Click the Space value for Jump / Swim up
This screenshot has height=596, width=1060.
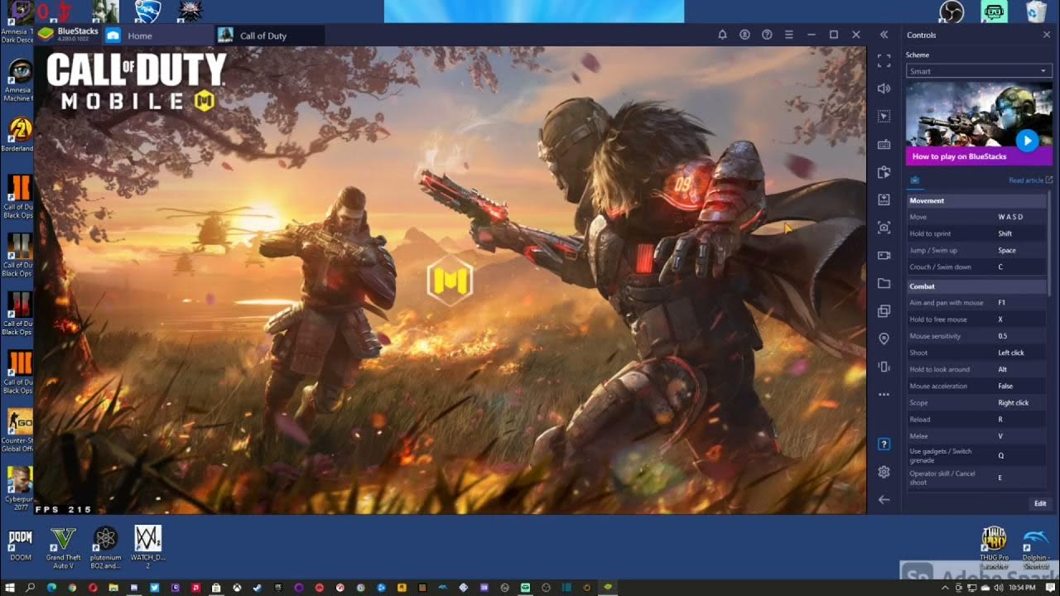click(1007, 250)
